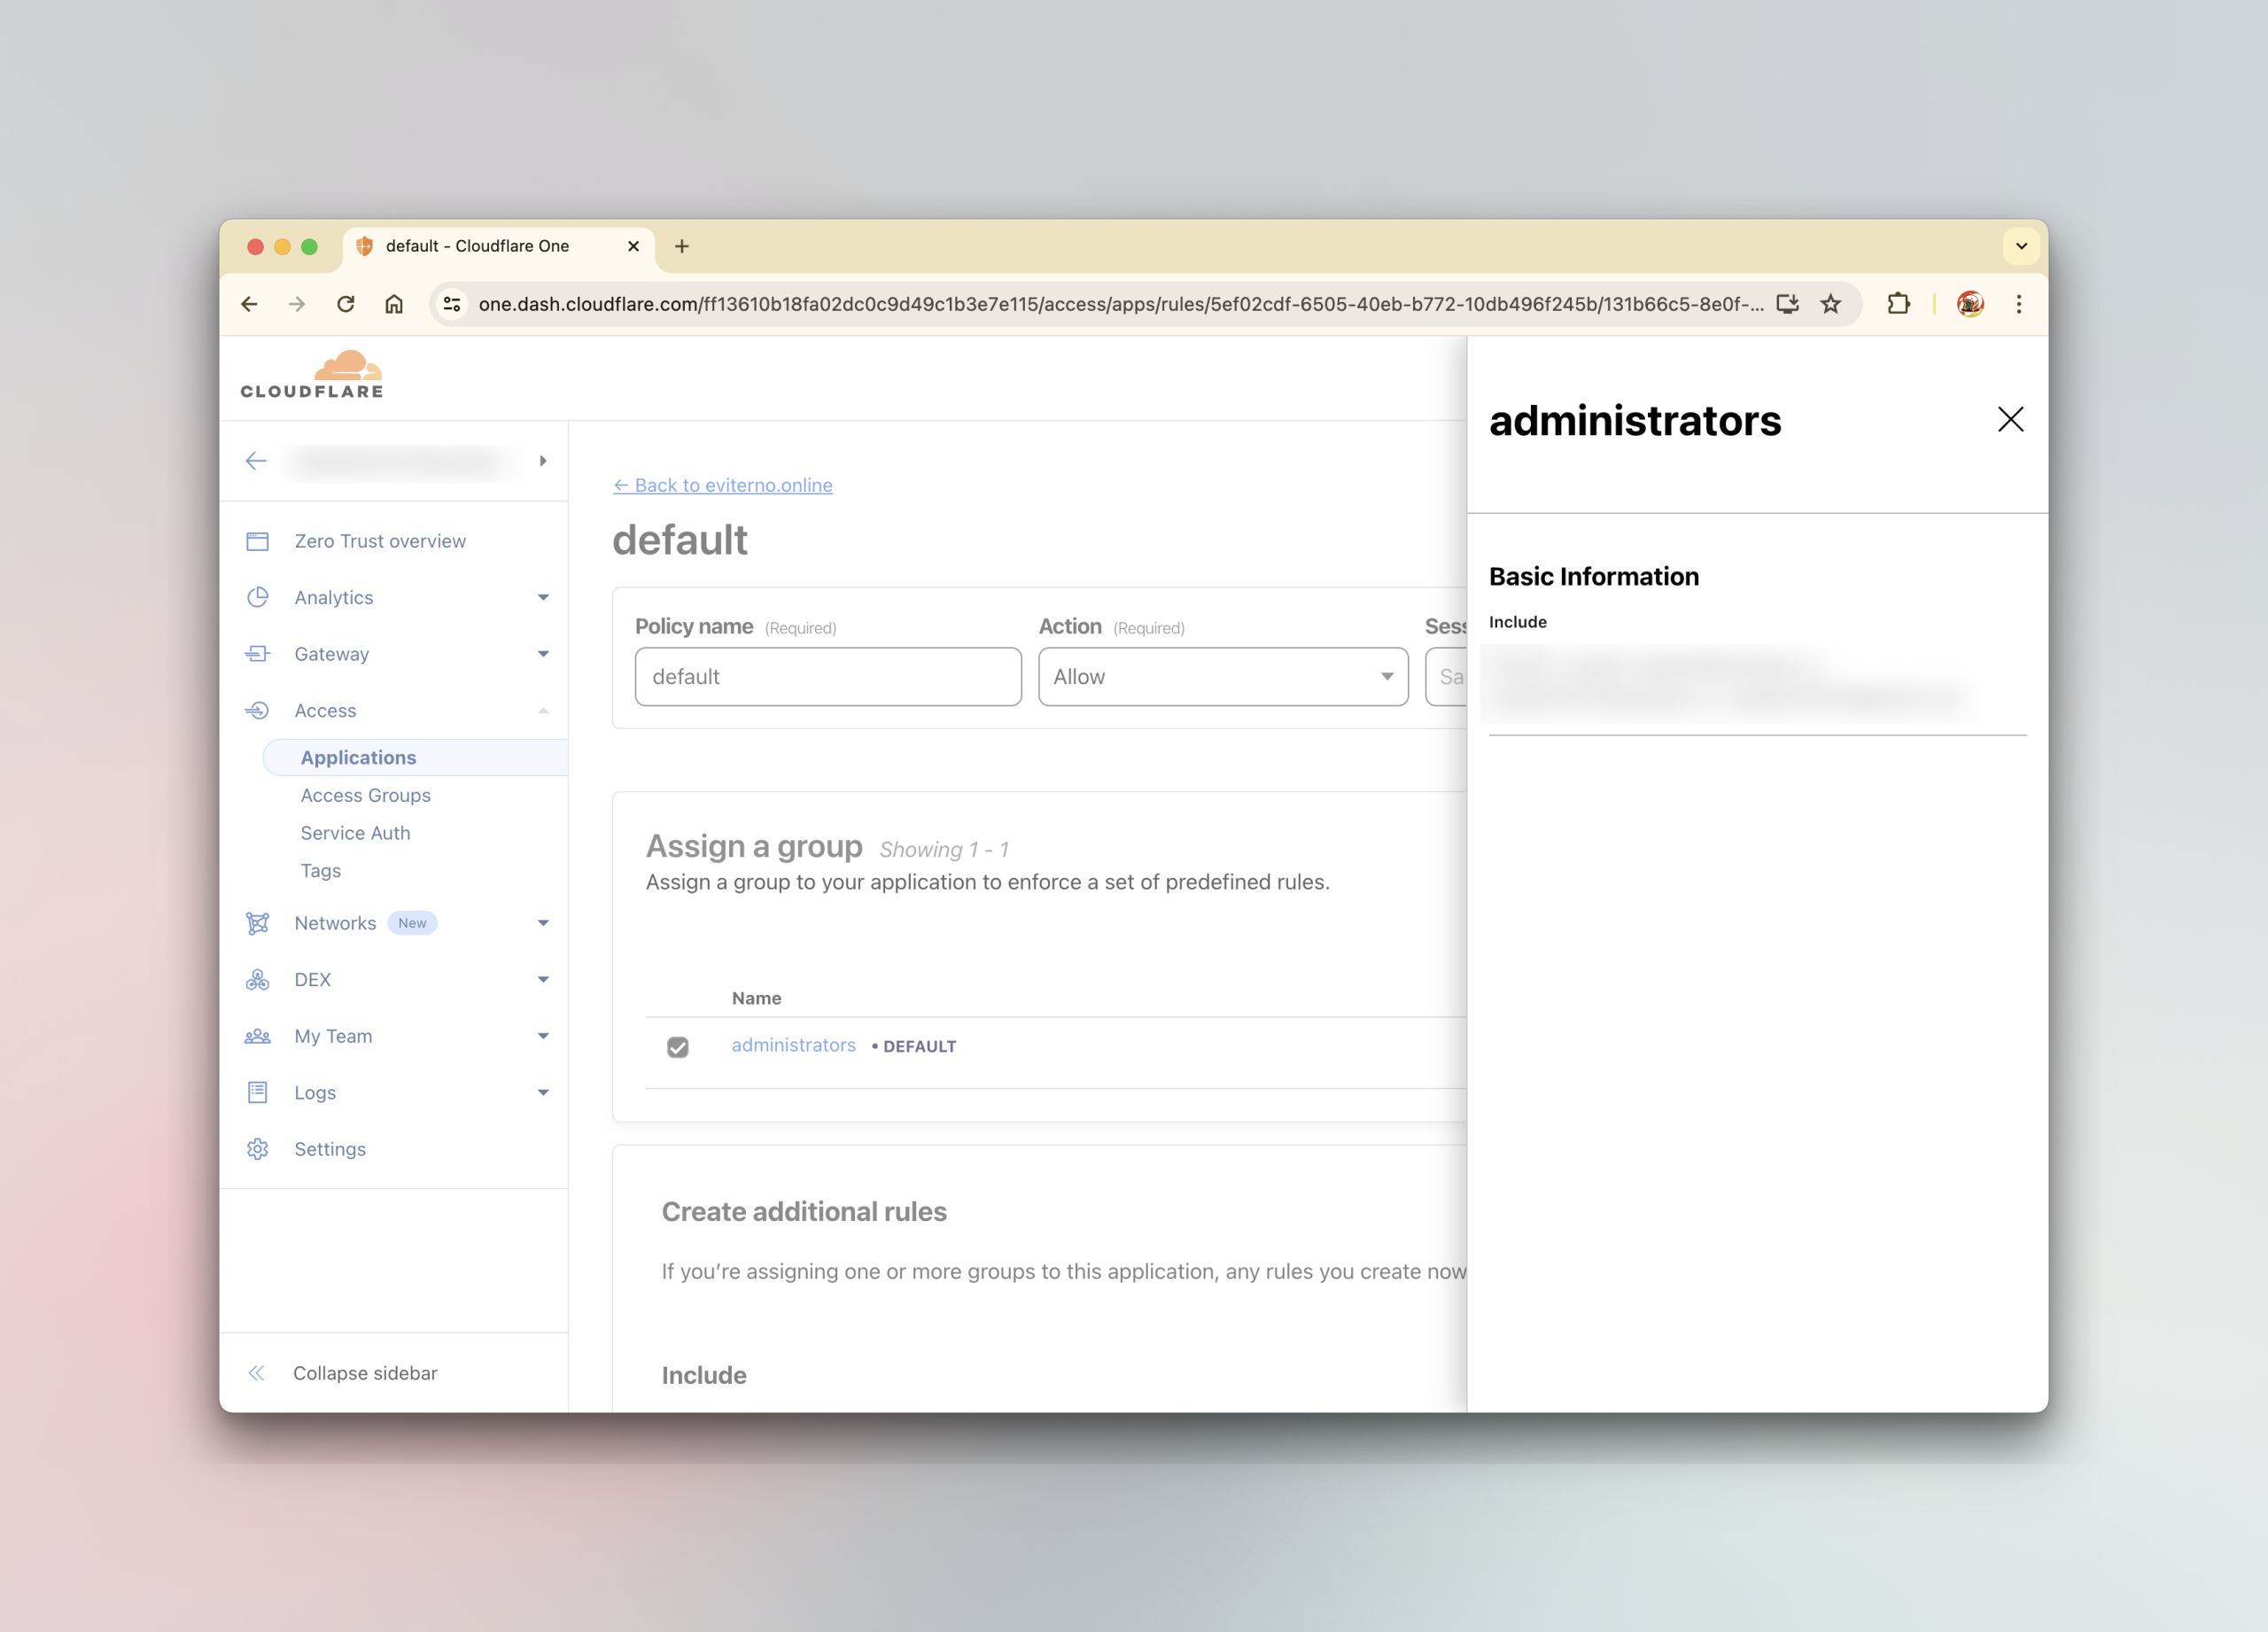Open the Chrome three-dot menu
This screenshot has height=1632, width=2268.
[x=2019, y=304]
